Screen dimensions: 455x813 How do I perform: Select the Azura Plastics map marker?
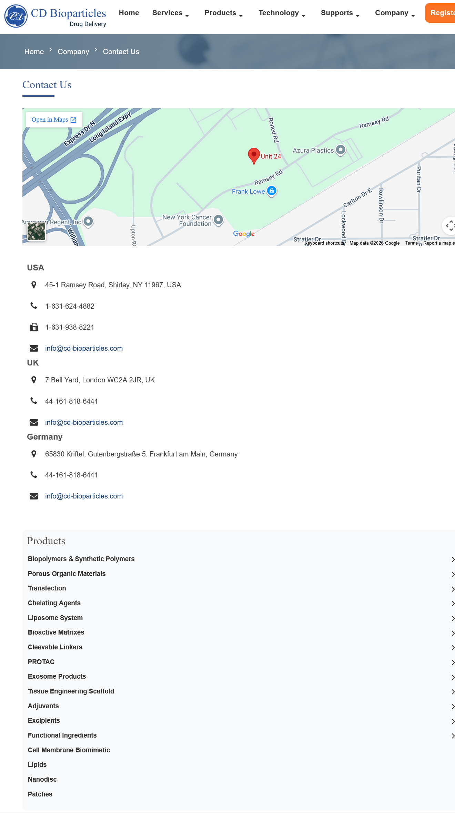pyautogui.click(x=341, y=150)
